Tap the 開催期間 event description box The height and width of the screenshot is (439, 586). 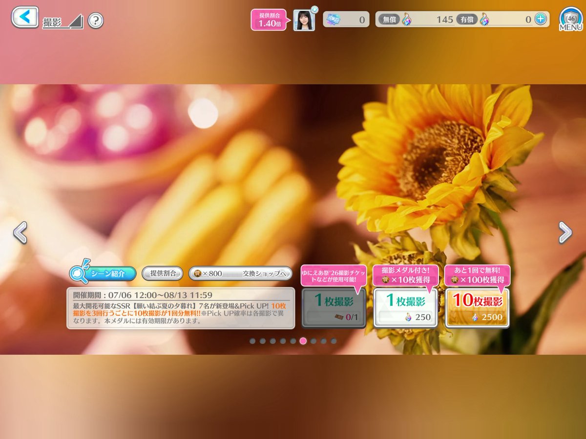(x=181, y=308)
